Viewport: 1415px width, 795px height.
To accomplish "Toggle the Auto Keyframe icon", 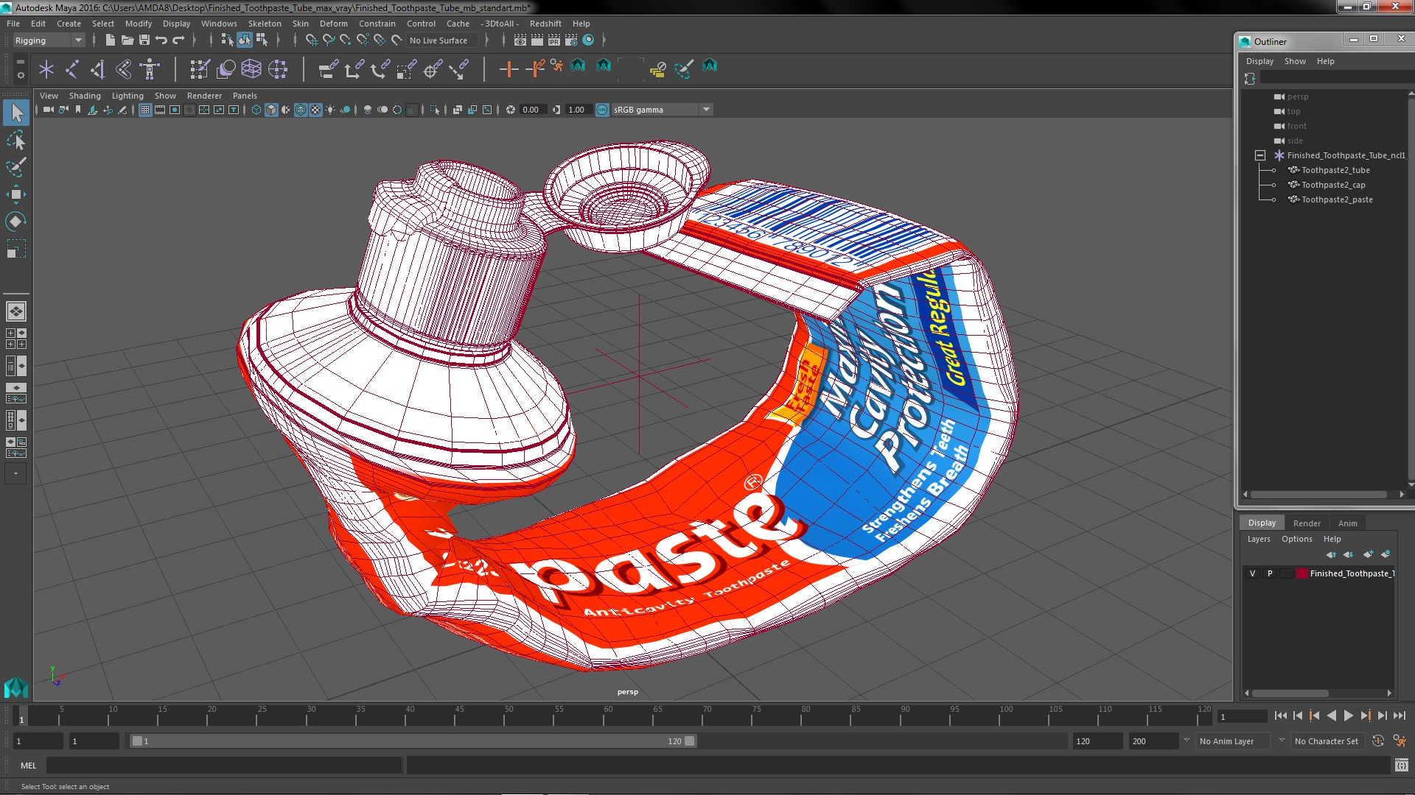I will click(1378, 741).
